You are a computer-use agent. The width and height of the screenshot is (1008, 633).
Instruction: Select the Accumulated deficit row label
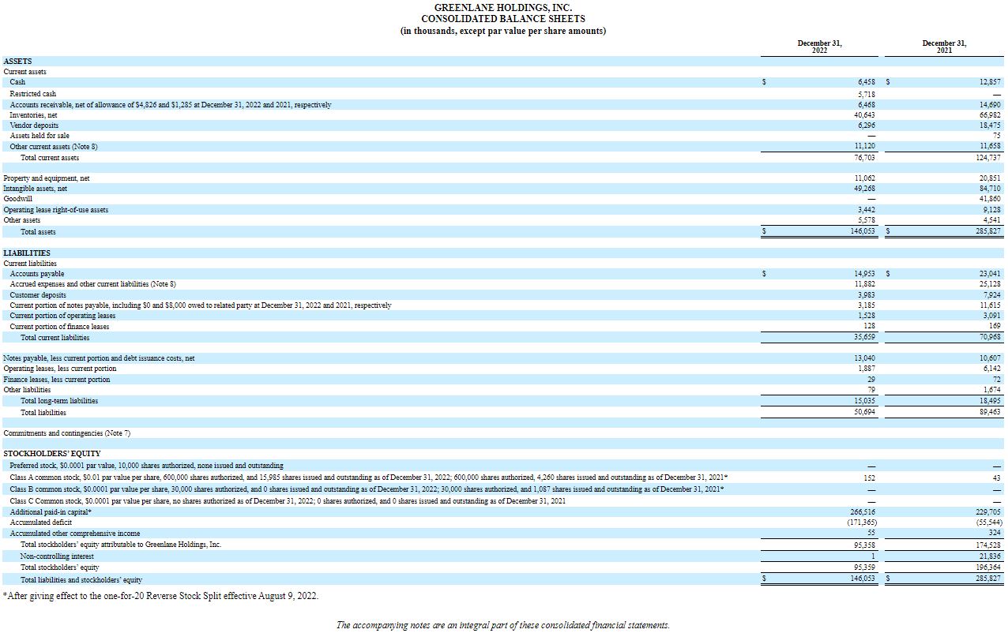[x=40, y=523]
